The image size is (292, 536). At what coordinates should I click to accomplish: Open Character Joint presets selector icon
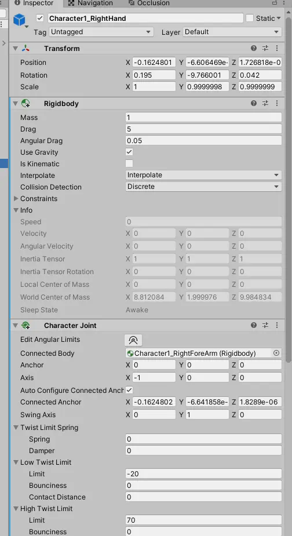pos(265,325)
